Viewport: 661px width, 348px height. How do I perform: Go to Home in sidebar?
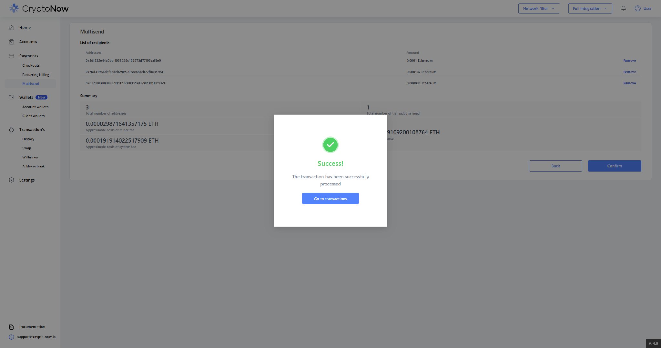[25, 28]
